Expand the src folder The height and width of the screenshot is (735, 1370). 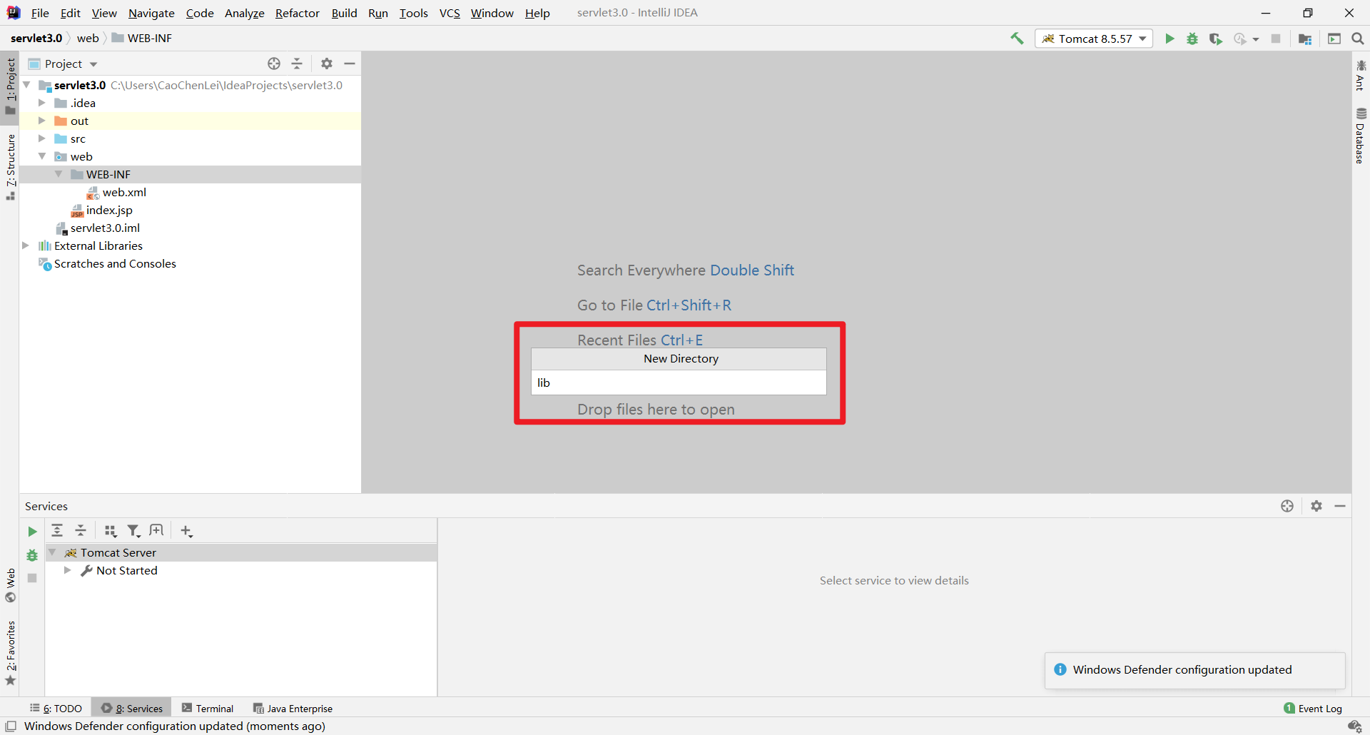point(42,138)
